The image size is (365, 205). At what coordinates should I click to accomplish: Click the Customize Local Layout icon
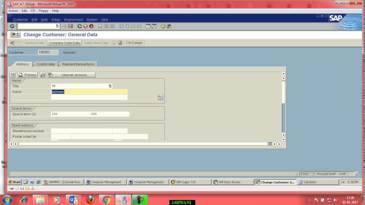[169, 26]
